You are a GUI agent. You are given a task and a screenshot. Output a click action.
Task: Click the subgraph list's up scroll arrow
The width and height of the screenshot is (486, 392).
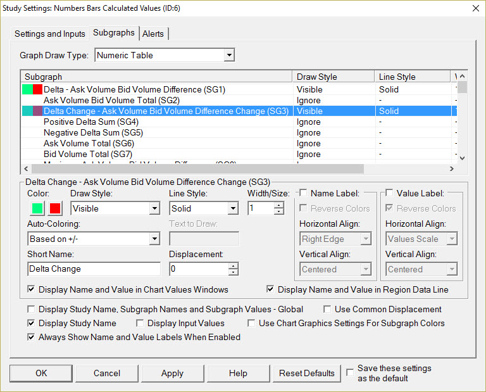tap(462, 76)
